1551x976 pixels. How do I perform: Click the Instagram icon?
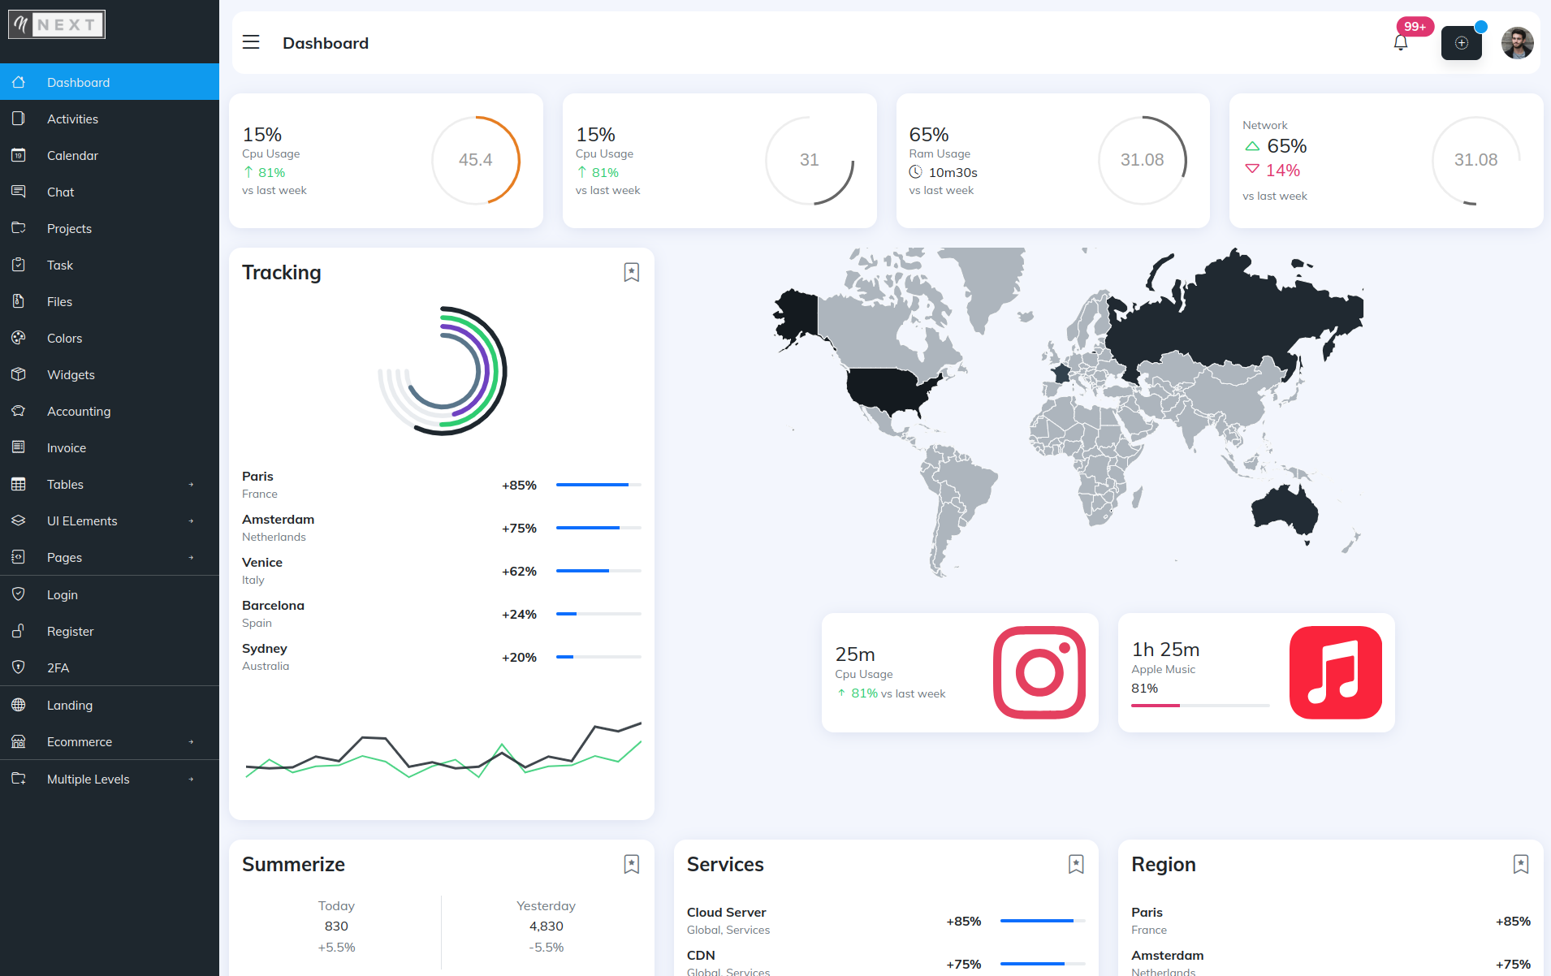(x=1039, y=672)
